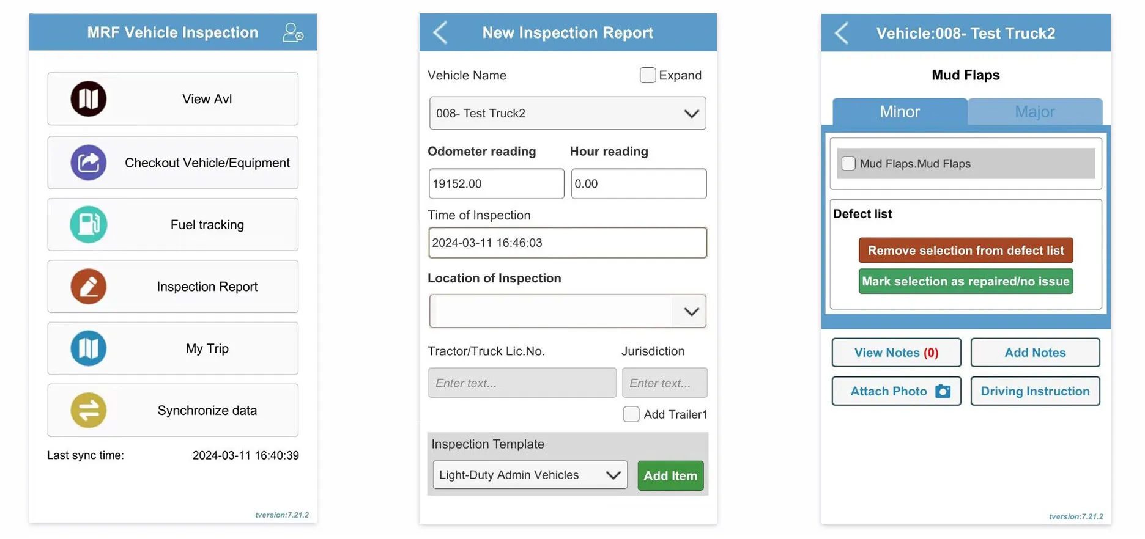Click the My Trip map icon

tap(89, 348)
